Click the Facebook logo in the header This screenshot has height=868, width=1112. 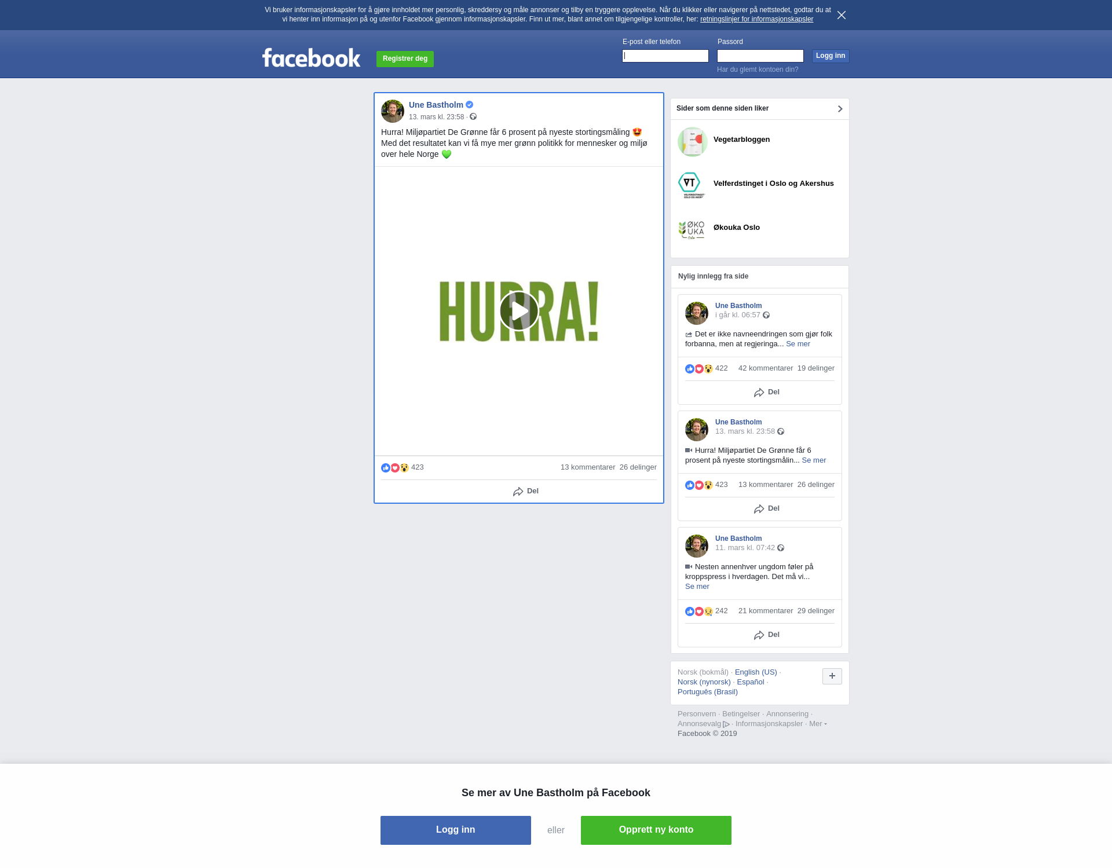[x=312, y=58]
